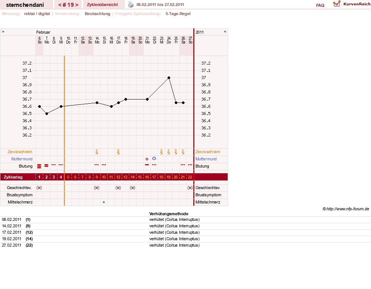Click the intercourse (x) marker on day 9

[96, 188]
